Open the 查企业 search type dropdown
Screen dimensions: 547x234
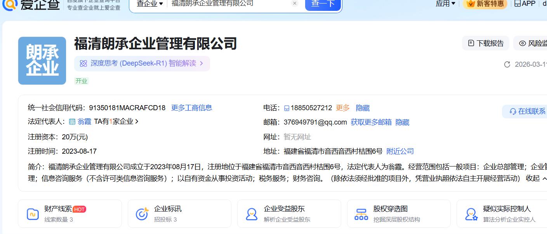pyautogui.click(x=150, y=4)
